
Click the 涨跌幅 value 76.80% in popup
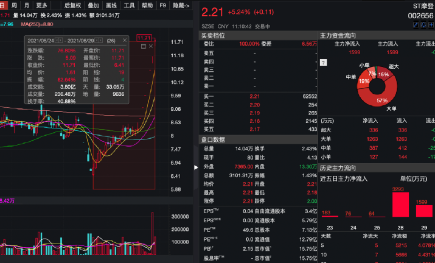[66, 51]
